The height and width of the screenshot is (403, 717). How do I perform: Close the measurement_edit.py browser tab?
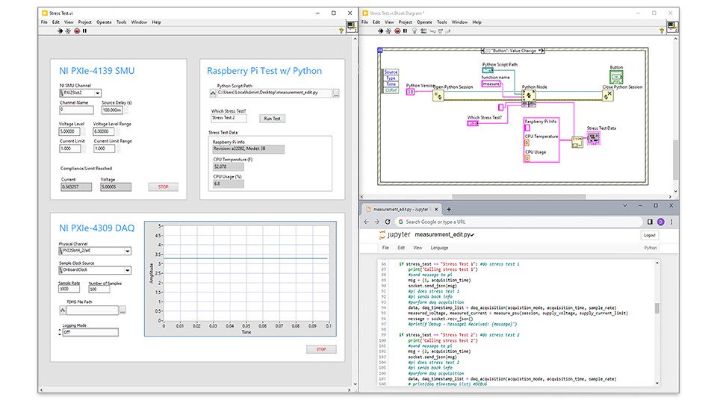[436, 209]
